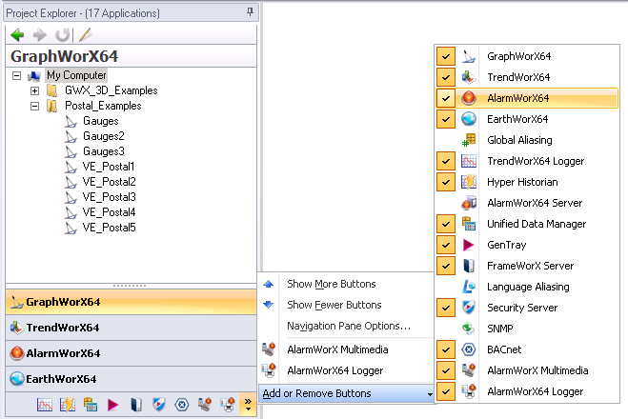Expand the GWX_3D_Examples folder
Image resolution: width=628 pixels, height=419 pixels.
click(35, 90)
